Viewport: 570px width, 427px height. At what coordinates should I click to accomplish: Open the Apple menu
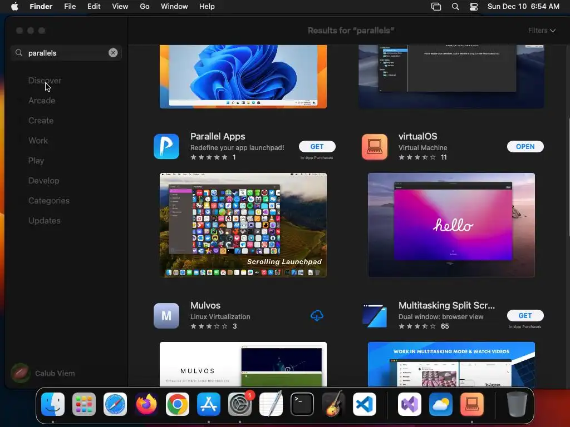point(14,7)
